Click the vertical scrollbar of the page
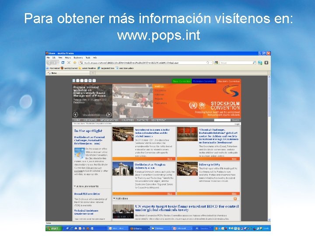The height and width of the screenshot is (236, 315). tap(269, 149)
